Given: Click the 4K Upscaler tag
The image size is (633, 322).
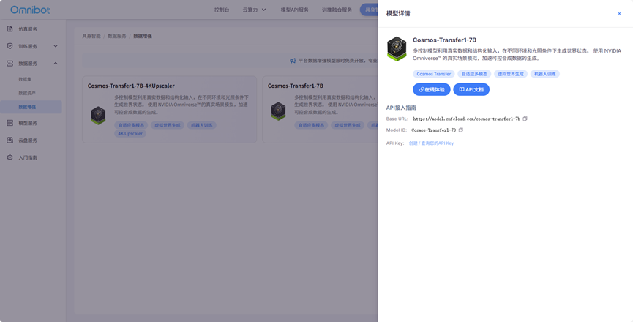Looking at the screenshot, I should click(x=130, y=134).
